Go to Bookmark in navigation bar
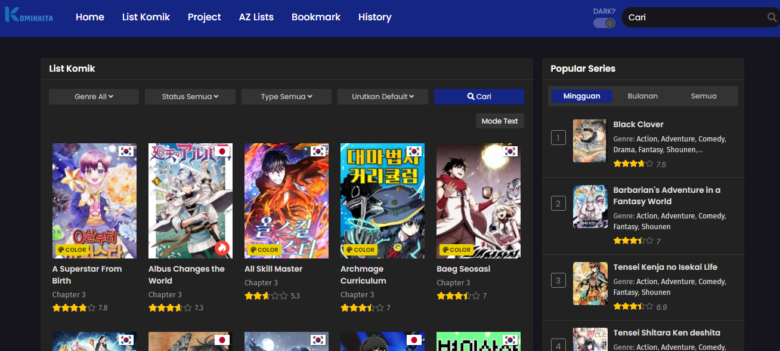The image size is (780, 351). [x=316, y=17]
